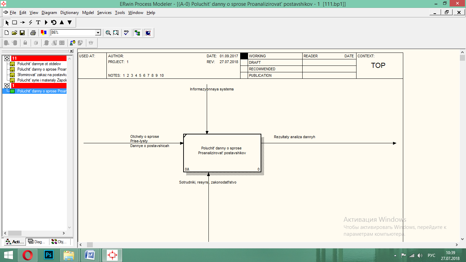
Task: Open the Help menu
Action: tap(151, 13)
